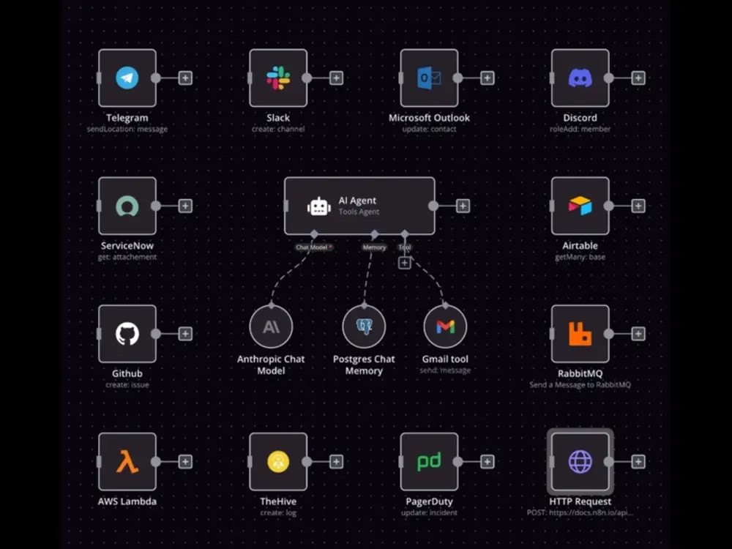Click the 'Microsoft Outlook' node label
The image size is (732, 549).
[x=429, y=118]
